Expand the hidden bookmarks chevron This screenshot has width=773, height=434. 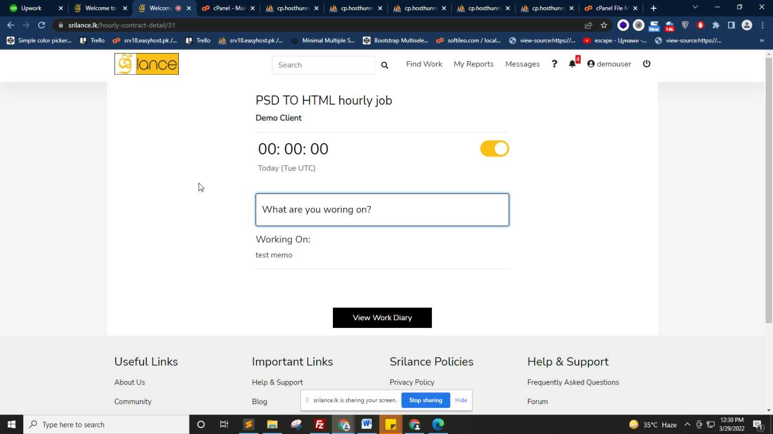(762, 40)
